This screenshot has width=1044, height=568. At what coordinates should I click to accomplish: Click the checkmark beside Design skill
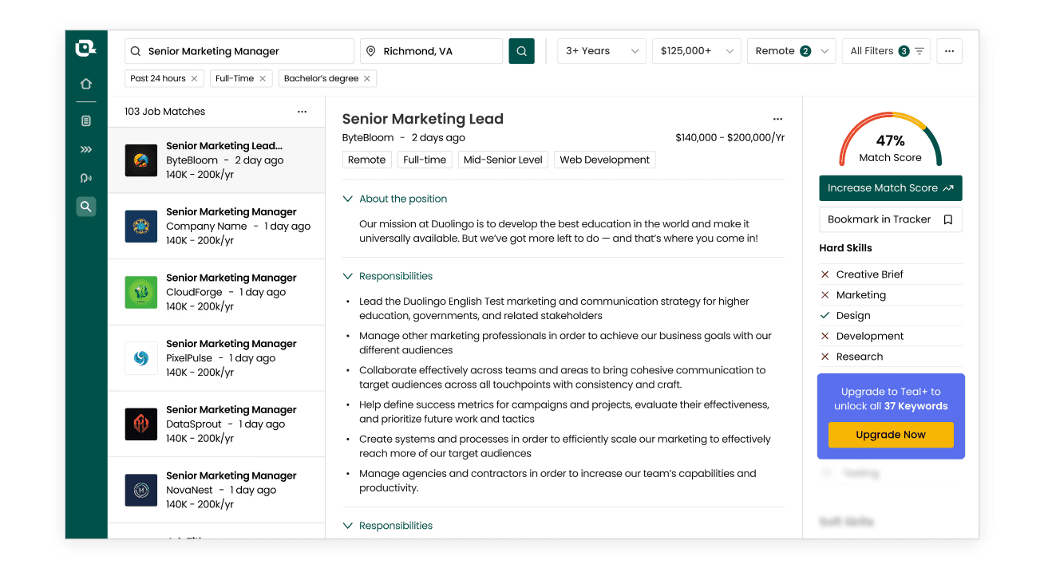pos(825,316)
